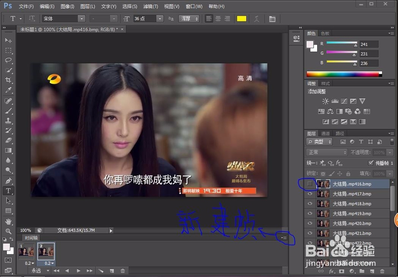Uncheck the 传播帧 propagate frames checkbox
Screen dimensions: 398x277
[x=371, y=162]
